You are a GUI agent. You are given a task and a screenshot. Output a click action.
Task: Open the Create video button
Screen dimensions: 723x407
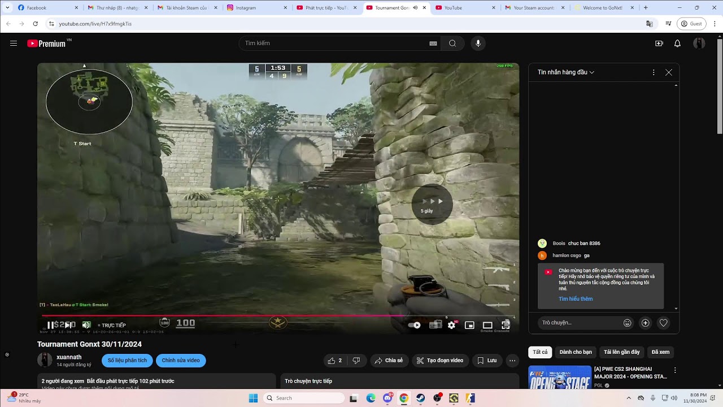click(659, 44)
